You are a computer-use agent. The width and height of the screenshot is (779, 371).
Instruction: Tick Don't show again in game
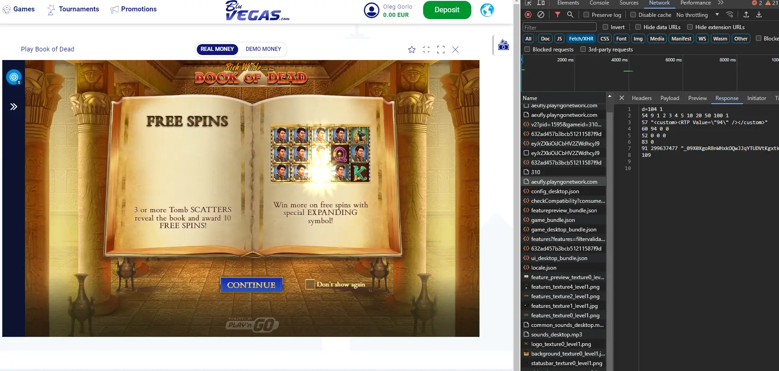click(x=310, y=285)
